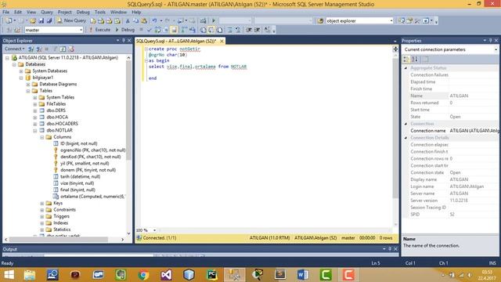The height and width of the screenshot is (282, 501).
Task: Toggle Categorized view in Properties
Action: pyautogui.click(x=406, y=60)
